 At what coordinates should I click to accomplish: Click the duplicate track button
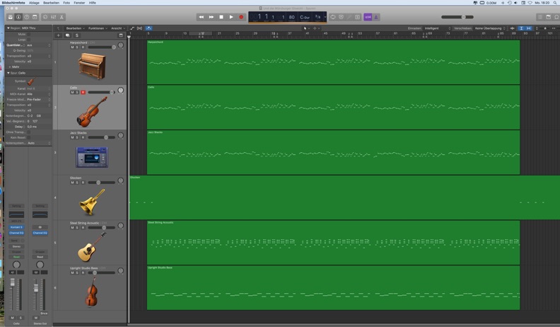[67, 35]
